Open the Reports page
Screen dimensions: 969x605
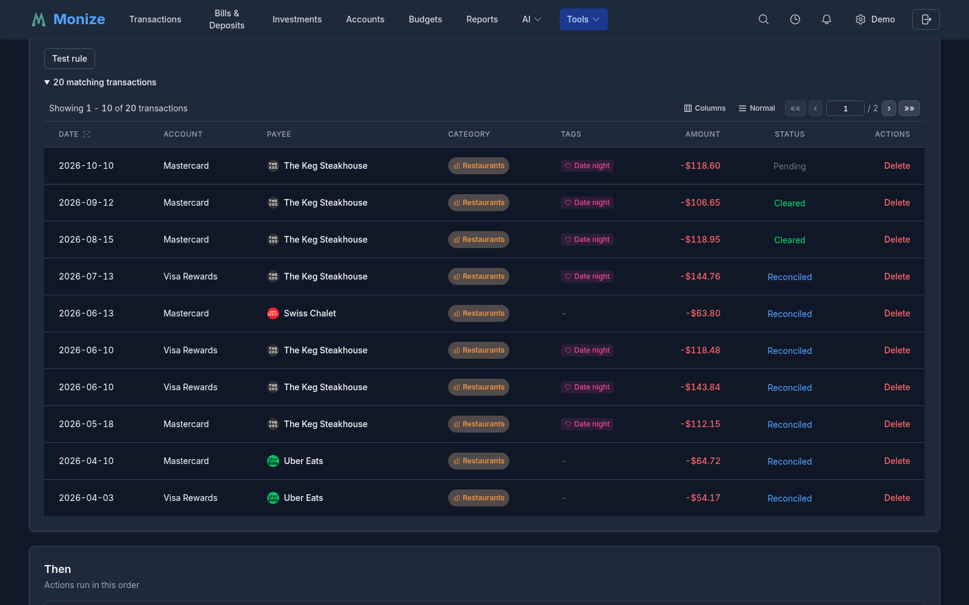click(x=482, y=19)
